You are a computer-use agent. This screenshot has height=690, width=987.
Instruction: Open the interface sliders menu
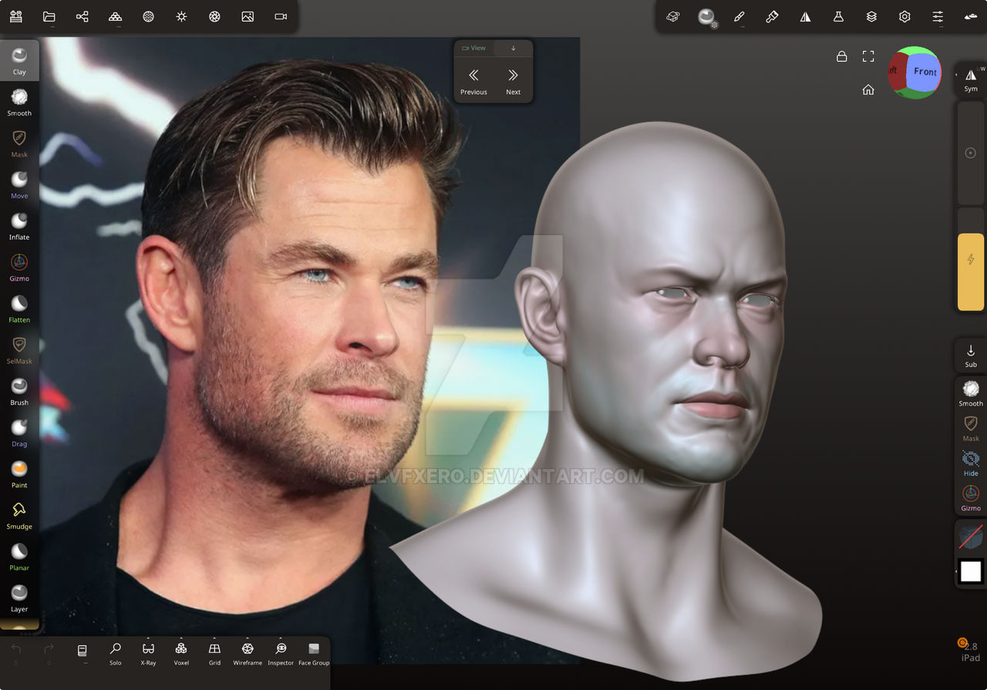pos(938,16)
